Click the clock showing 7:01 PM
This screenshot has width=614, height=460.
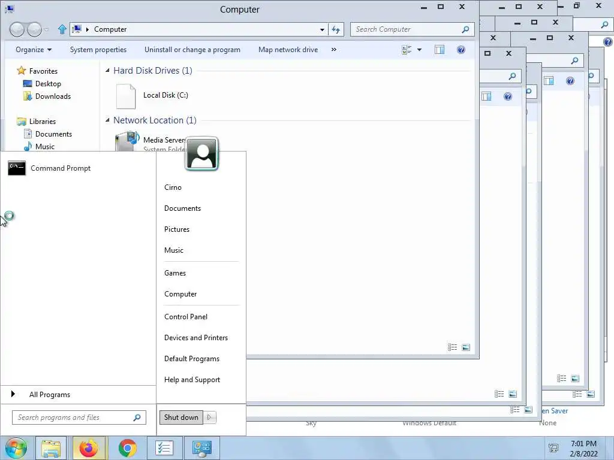pos(583,444)
